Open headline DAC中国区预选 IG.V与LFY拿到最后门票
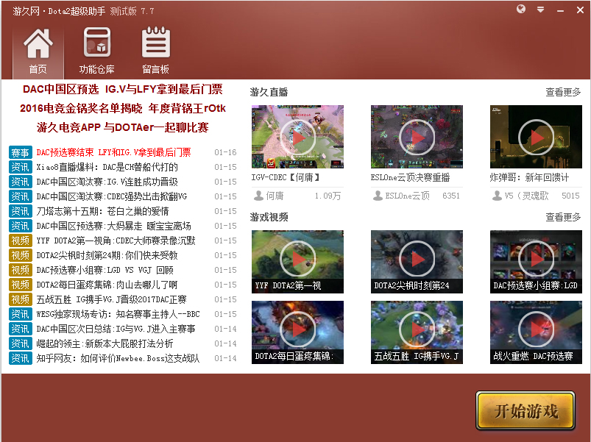 coord(123,89)
